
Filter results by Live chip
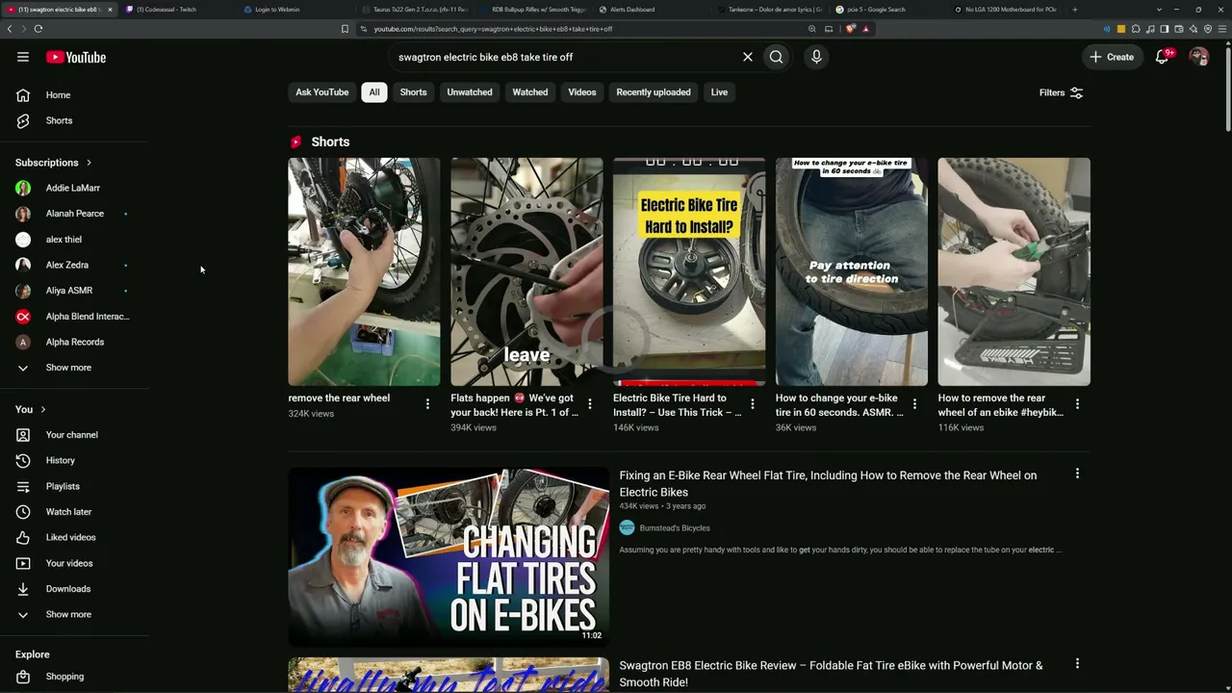719,92
